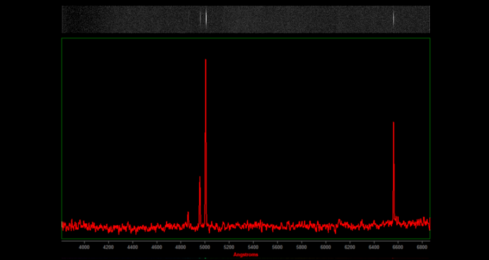489x260 pixels.
Task: Click the 5400 tick label on axis
Action: pyautogui.click(x=253, y=247)
